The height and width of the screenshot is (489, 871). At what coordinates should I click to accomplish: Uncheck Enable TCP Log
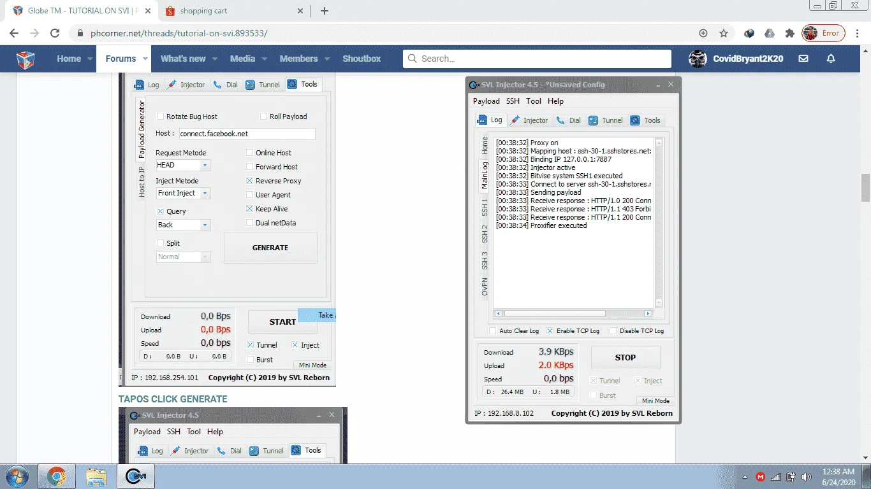coord(550,331)
